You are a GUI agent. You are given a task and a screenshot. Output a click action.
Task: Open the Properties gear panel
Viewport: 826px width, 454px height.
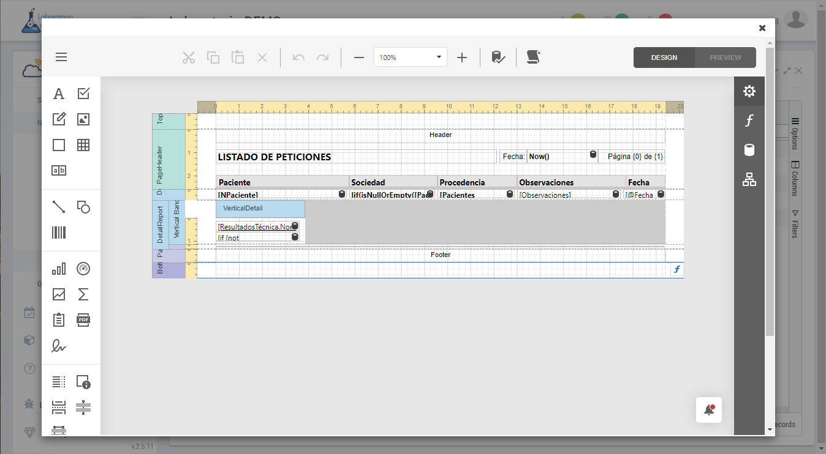(749, 91)
